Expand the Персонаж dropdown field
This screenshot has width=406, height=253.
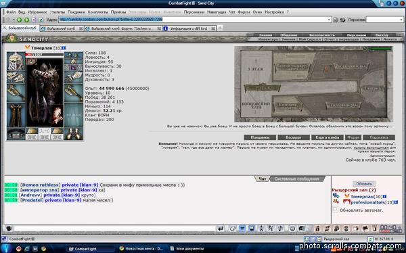click(385, 20)
